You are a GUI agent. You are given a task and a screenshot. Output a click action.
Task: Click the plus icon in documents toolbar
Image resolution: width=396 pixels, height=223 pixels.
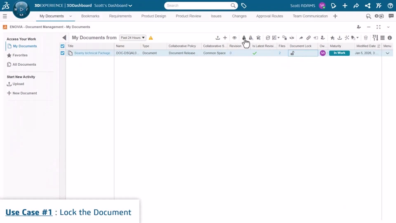pos(225,38)
